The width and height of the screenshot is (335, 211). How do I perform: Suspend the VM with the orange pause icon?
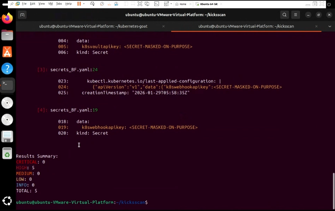[x=79, y=4]
